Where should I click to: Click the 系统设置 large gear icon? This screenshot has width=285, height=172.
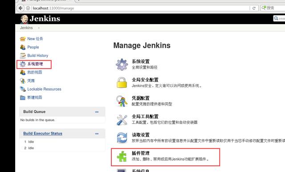coord(122,64)
